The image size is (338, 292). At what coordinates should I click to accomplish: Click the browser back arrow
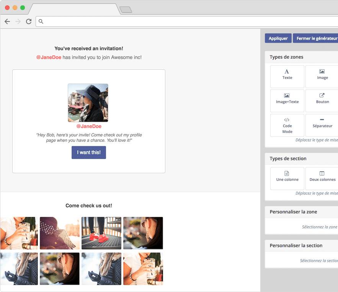(7, 21)
